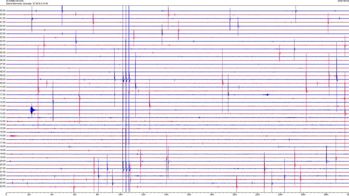
Task: Click the 13:00 trace time label
Action: point(3,110)
